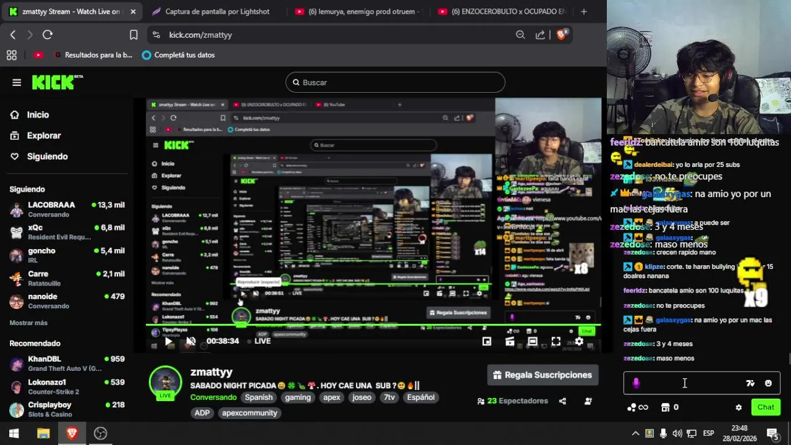
Task: Open Lokonazo1 recommended channel
Action: pos(67,387)
